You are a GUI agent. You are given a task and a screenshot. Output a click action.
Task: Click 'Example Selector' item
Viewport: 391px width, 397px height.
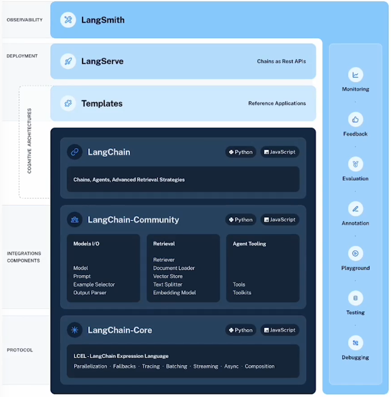[x=94, y=284]
